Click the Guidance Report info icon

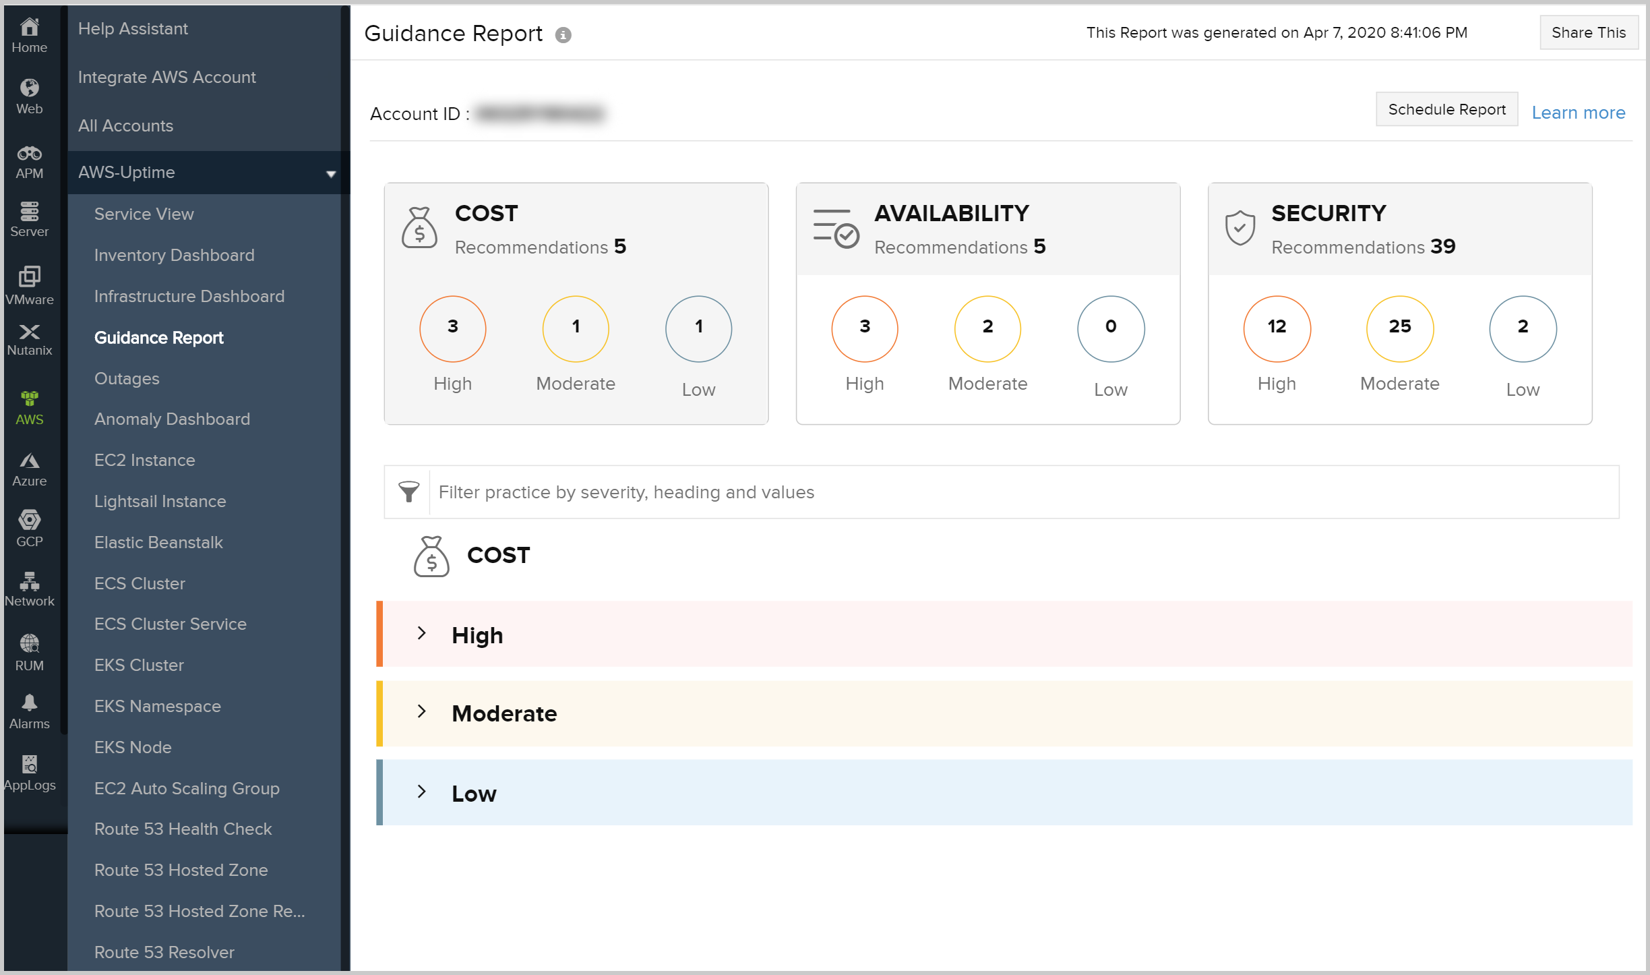(x=563, y=35)
